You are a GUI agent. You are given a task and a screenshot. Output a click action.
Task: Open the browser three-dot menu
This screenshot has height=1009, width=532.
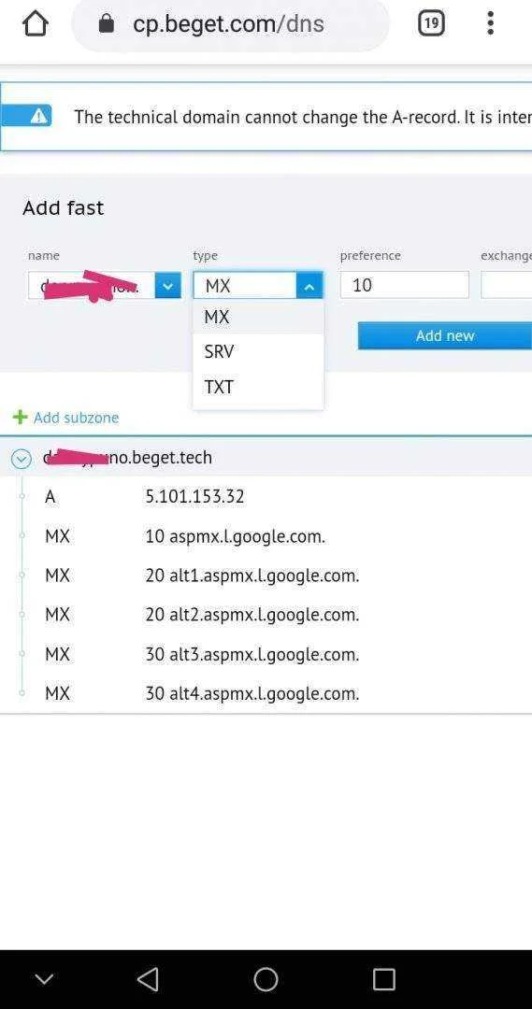[x=490, y=23]
